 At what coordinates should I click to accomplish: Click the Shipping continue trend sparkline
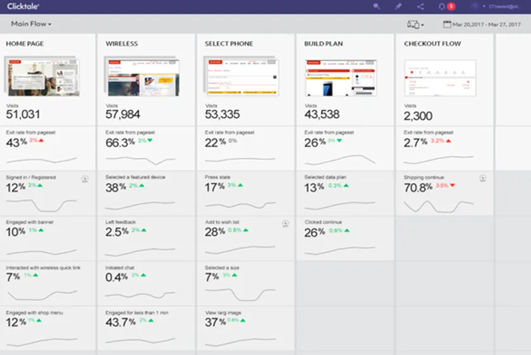click(439, 206)
